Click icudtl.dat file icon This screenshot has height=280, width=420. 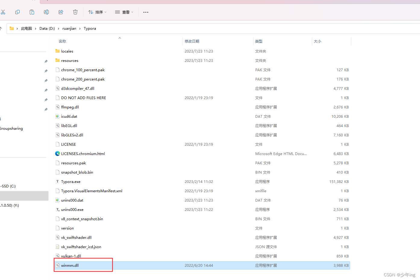click(58, 116)
